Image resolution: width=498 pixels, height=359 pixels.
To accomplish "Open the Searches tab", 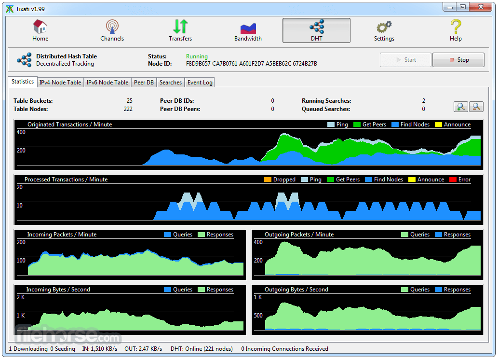I will 171,83.
